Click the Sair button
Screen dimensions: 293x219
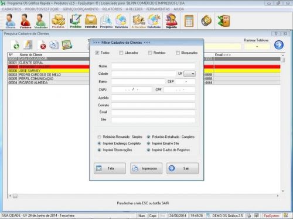point(182,168)
